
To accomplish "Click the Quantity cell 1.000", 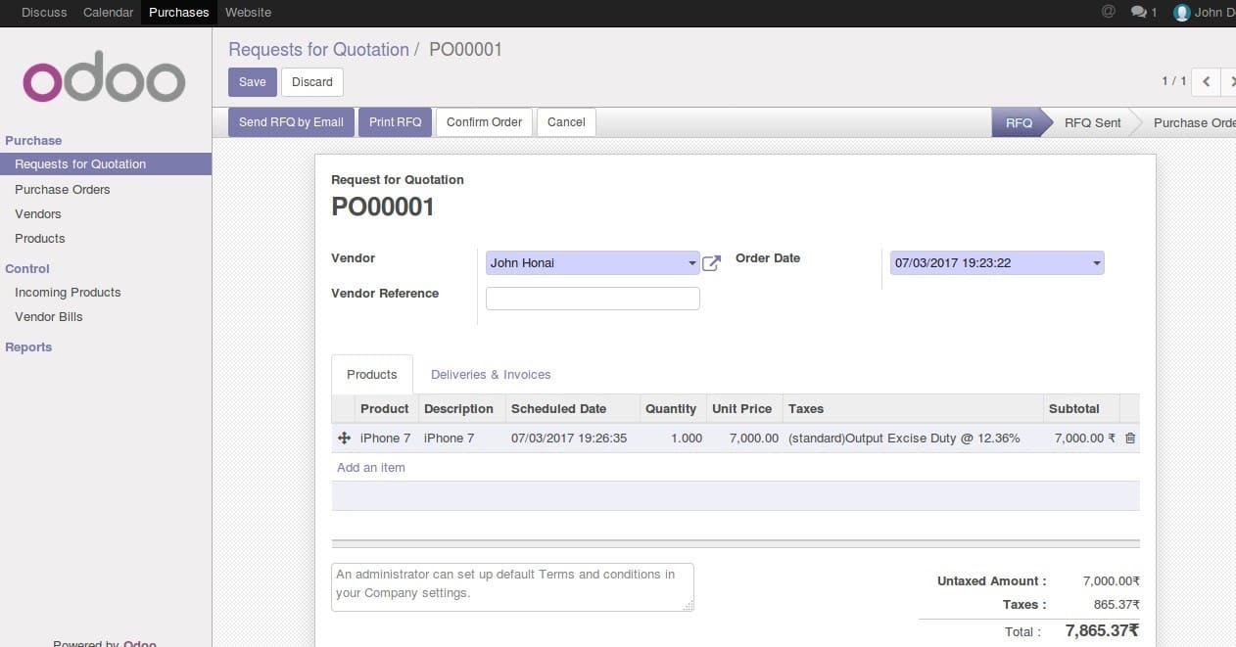I will (x=673, y=439).
